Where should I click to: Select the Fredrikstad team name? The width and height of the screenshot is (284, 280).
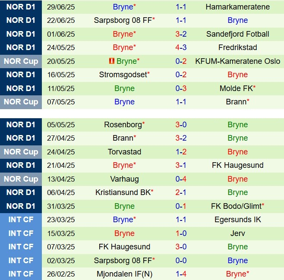tap(238, 47)
